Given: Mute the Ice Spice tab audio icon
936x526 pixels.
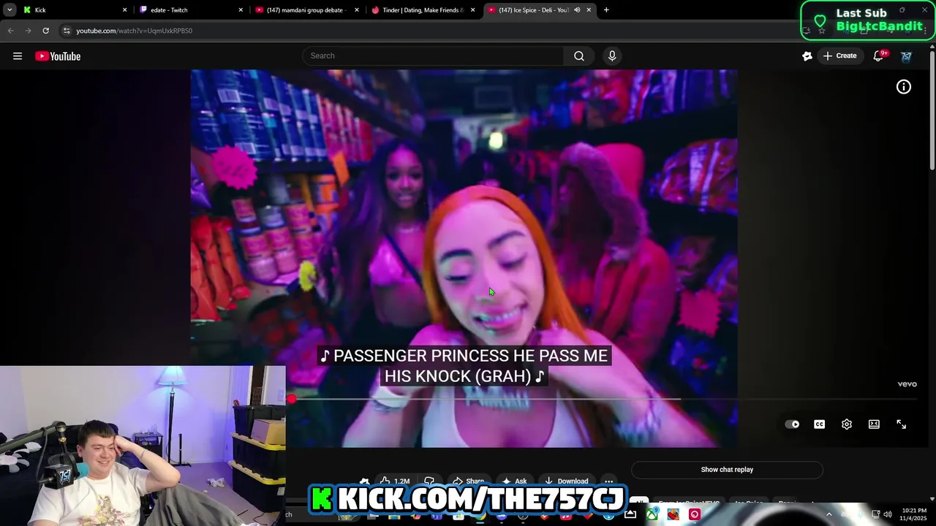Looking at the screenshot, I should [x=577, y=10].
